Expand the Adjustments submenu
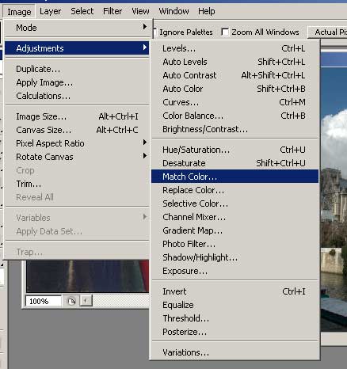The height and width of the screenshot is (369, 347). point(77,48)
